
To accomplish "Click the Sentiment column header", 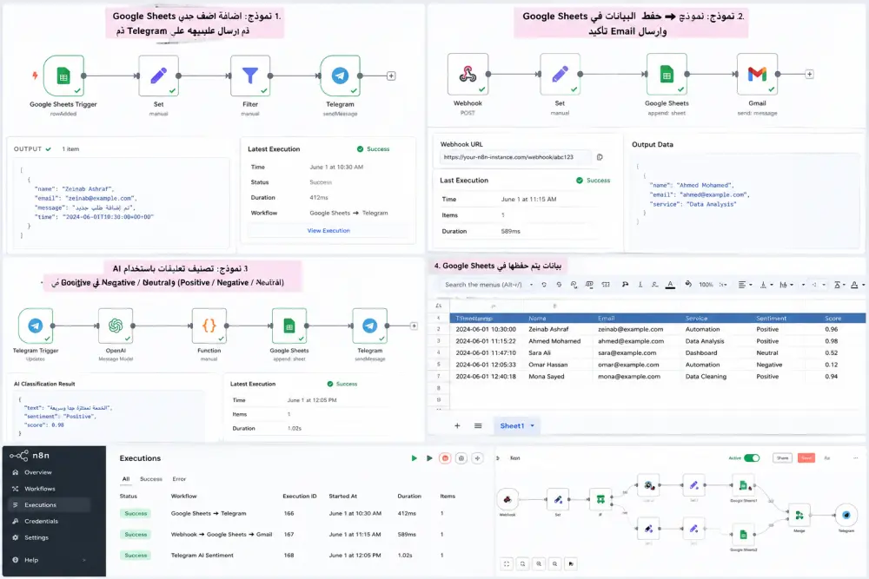I will tap(771, 319).
